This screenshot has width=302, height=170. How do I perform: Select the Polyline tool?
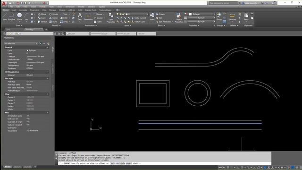(11, 17)
